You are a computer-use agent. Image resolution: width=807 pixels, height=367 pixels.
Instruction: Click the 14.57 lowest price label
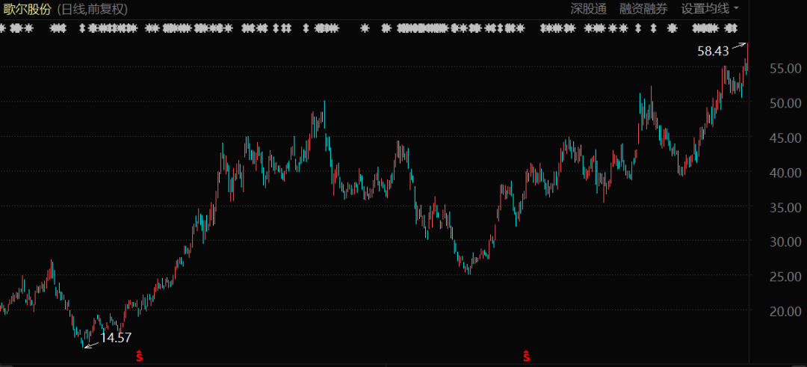tap(116, 338)
